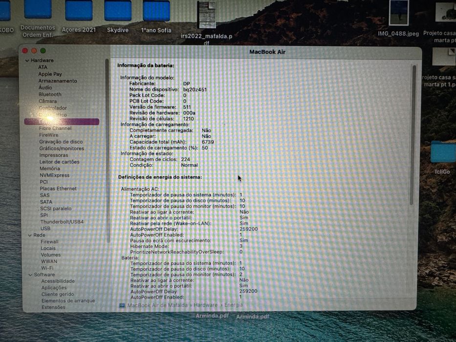Click MacBook Air de Mafalda in path bar
456x342 pixels.
tap(157, 305)
